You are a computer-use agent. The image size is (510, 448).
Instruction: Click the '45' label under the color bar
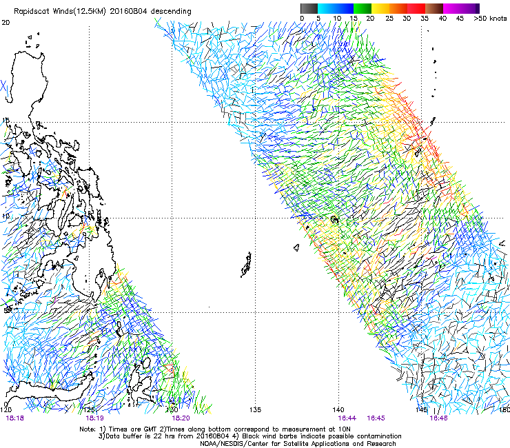[460, 18]
